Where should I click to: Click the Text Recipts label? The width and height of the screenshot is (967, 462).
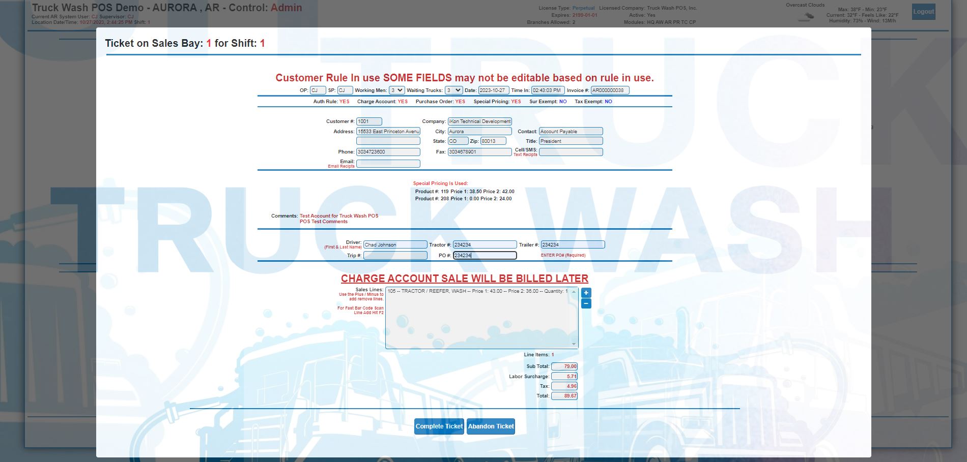525,155
